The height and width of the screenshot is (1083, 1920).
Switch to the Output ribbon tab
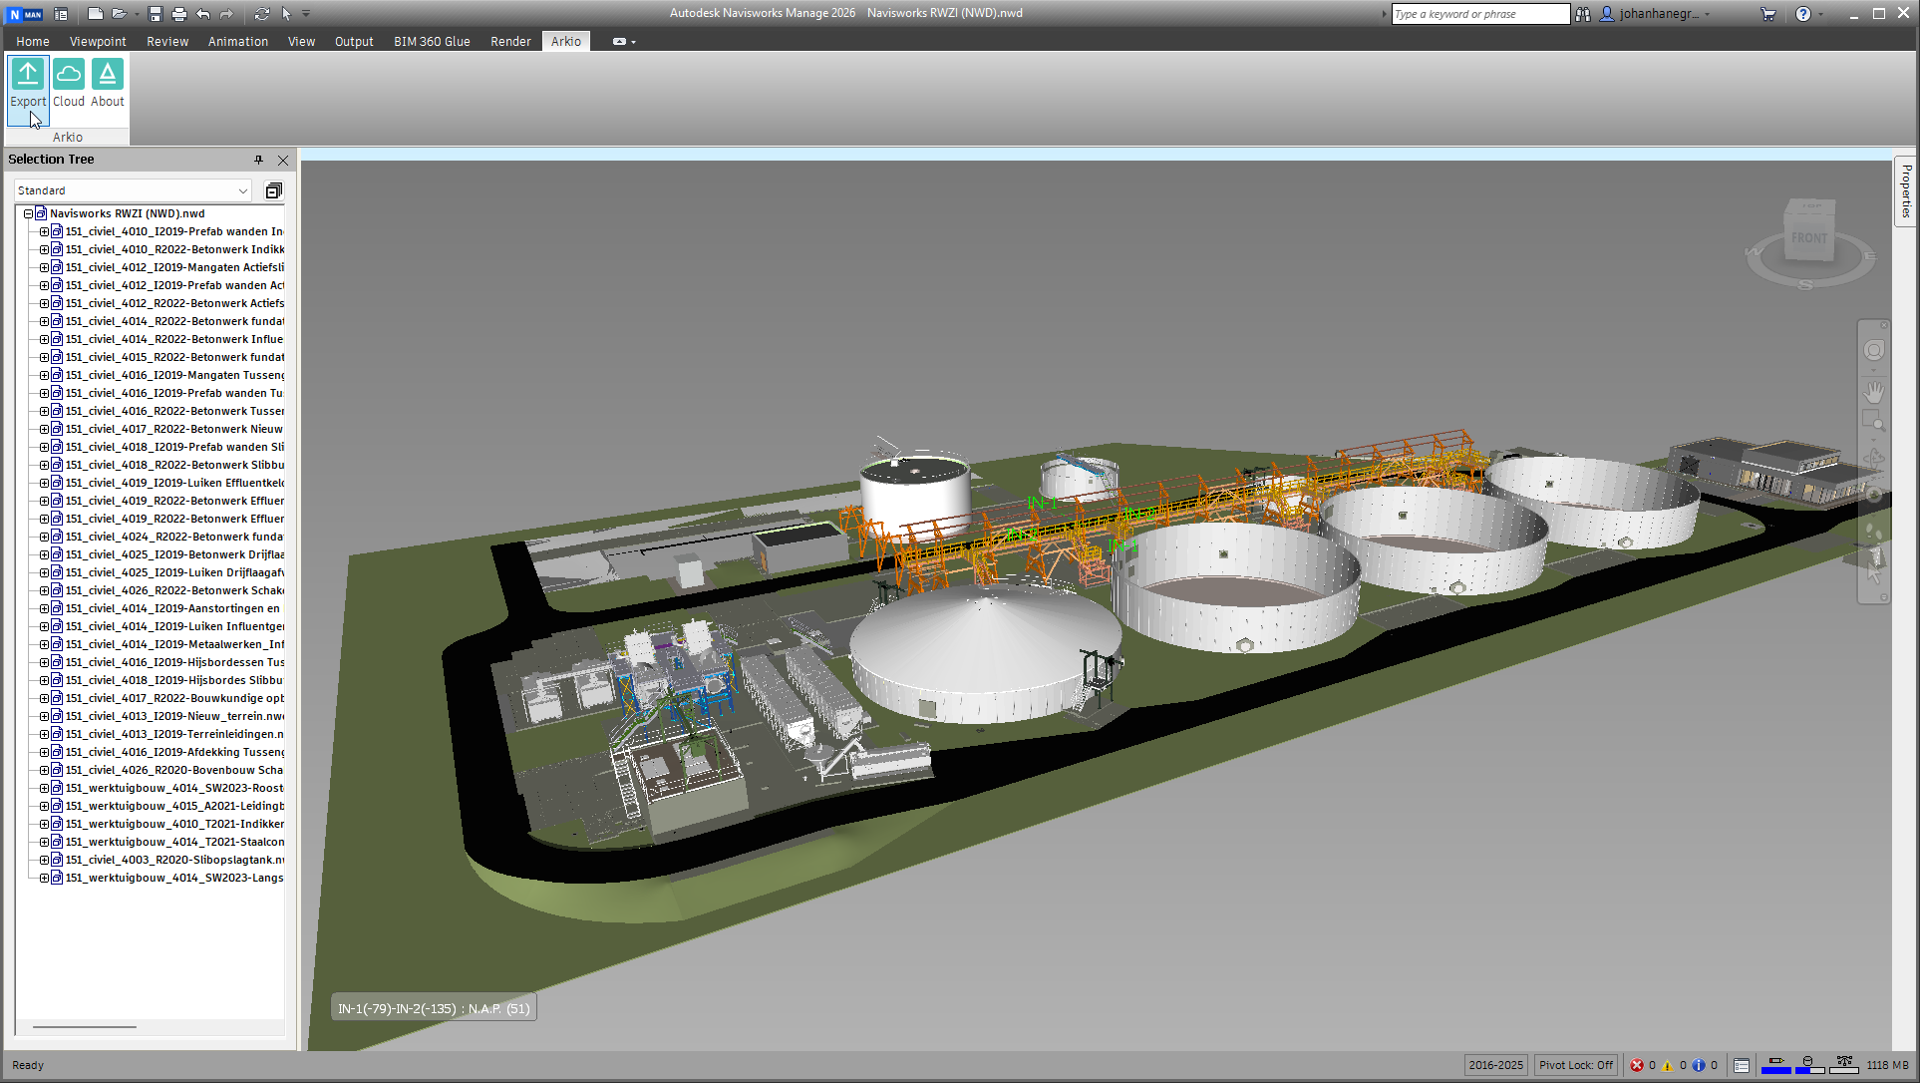pos(354,42)
